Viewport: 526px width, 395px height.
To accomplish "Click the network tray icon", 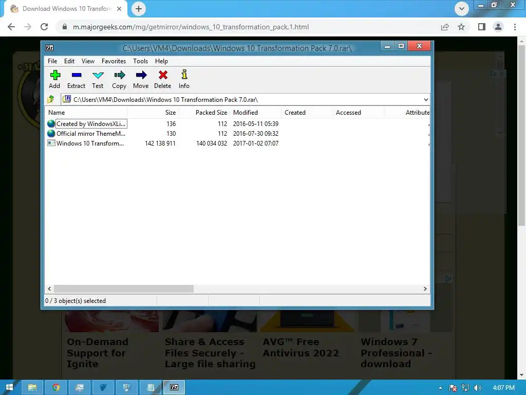I will pyautogui.click(x=465, y=388).
